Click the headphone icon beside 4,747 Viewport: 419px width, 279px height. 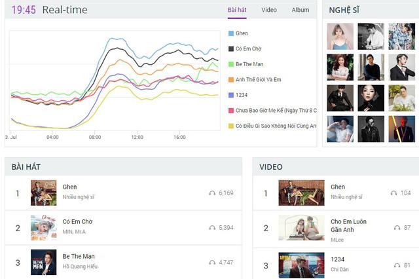pyautogui.click(x=212, y=262)
